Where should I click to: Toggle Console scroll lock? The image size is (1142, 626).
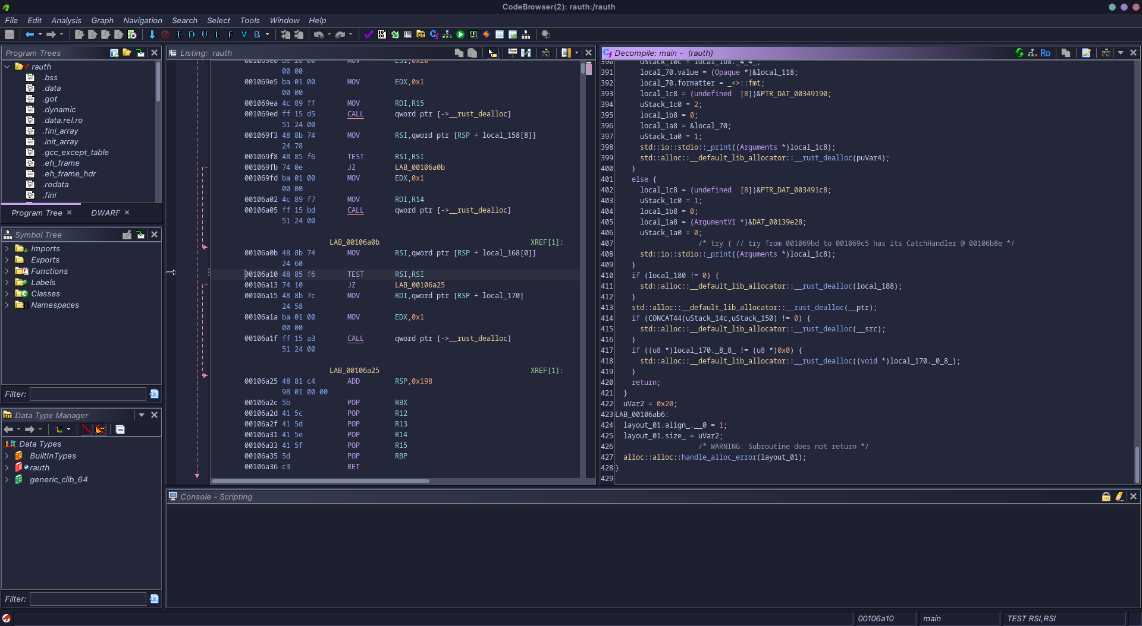[x=1106, y=497]
